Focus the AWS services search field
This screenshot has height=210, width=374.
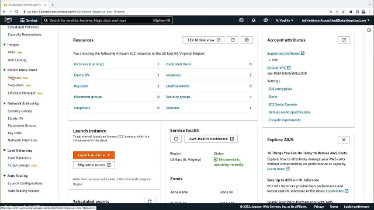tap(107, 20)
